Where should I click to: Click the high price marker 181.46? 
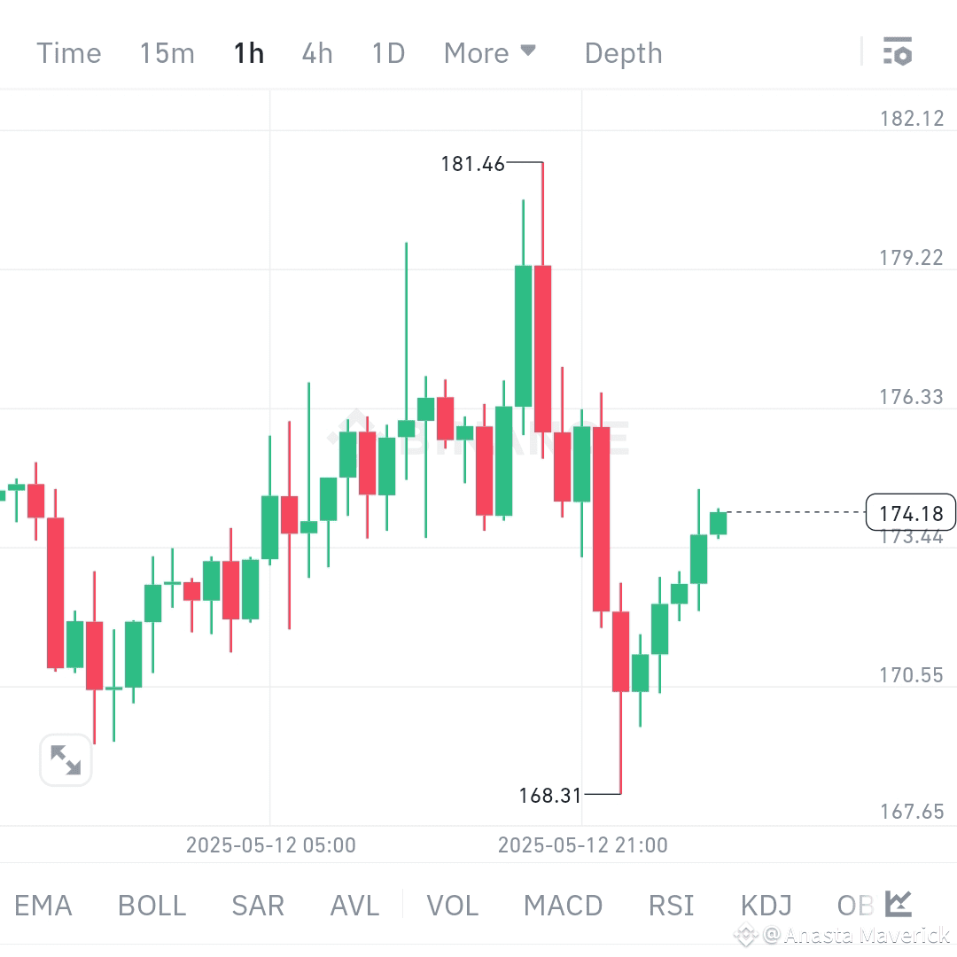coord(473,163)
